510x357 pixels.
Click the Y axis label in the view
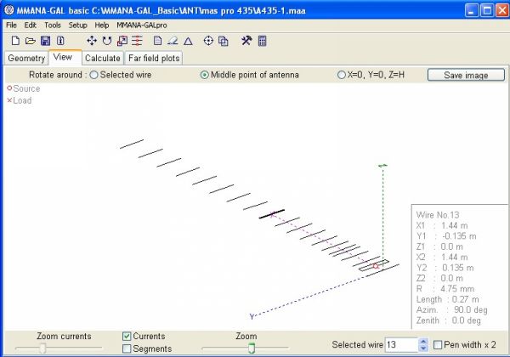click(x=252, y=316)
